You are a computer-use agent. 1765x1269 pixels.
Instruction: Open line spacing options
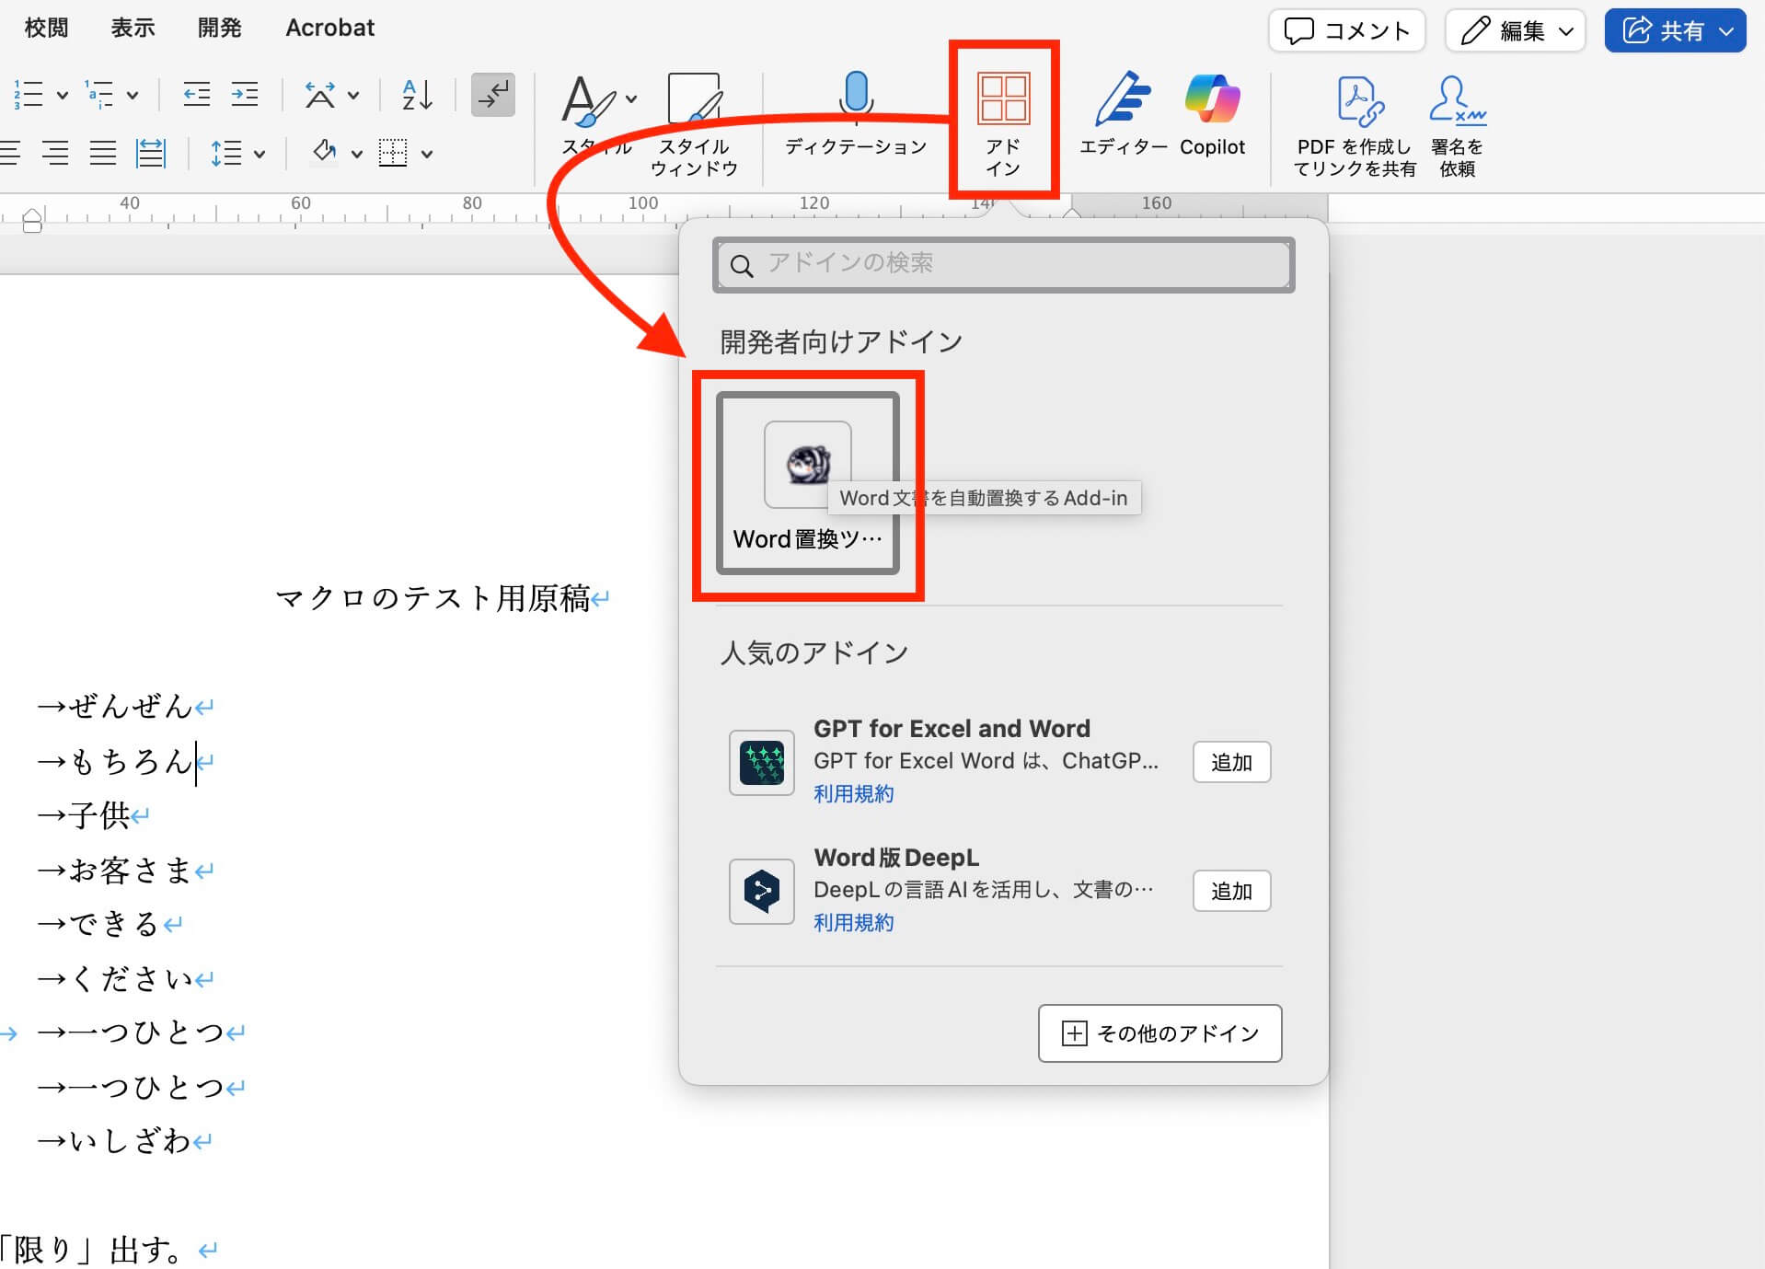click(x=226, y=153)
